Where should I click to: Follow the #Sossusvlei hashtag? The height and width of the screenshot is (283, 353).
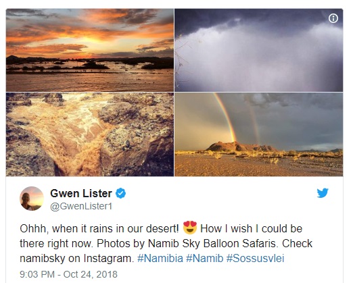click(255, 258)
